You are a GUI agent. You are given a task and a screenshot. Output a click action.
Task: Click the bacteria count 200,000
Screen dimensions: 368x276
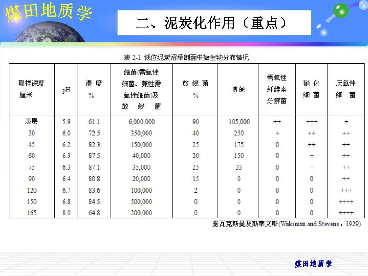141,213
